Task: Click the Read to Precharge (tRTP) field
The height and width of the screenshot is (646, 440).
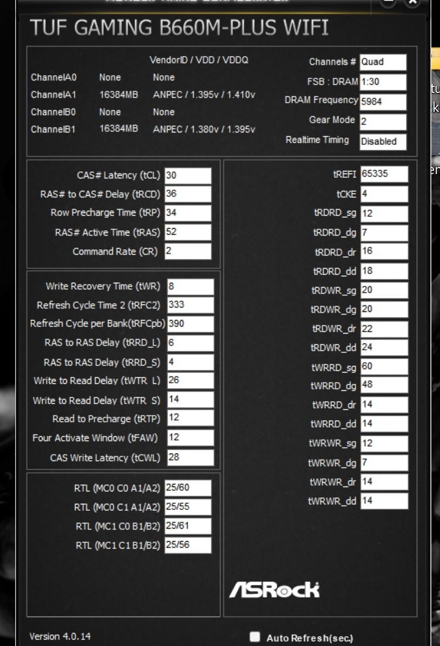Action: tap(190, 418)
